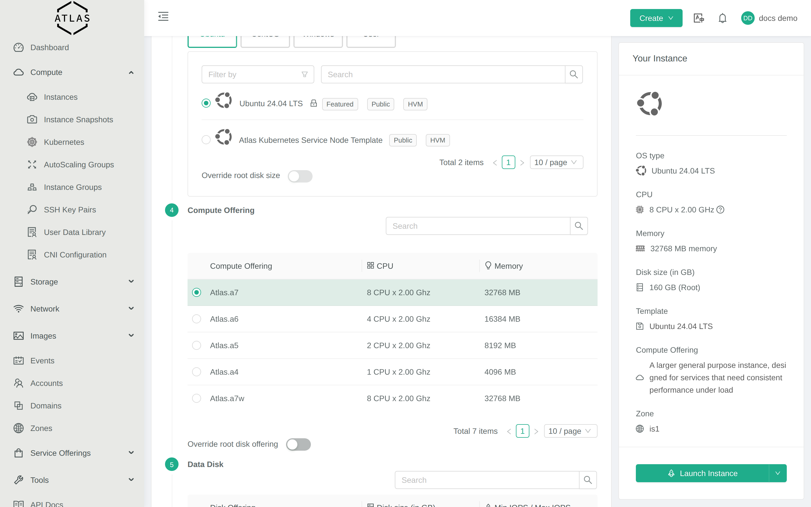Open the Filter by dropdown
Image resolution: width=811 pixels, height=507 pixels.
(x=258, y=74)
